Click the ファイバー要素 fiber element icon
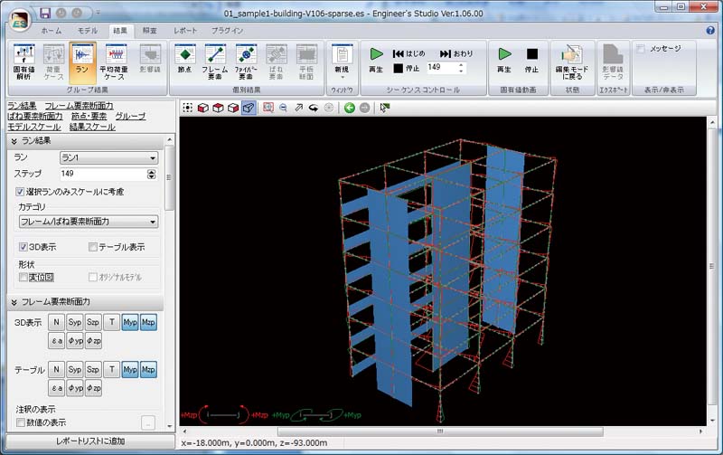Image resolution: width=723 pixels, height=455 pixels. point(246,62)
